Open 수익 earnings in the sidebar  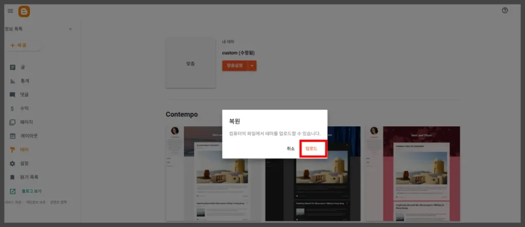click(x=24, y=108)
